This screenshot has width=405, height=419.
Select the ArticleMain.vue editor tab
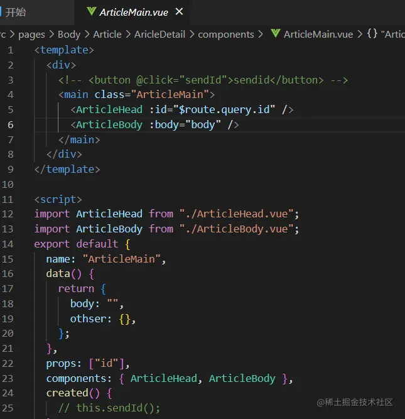(134, 13)
